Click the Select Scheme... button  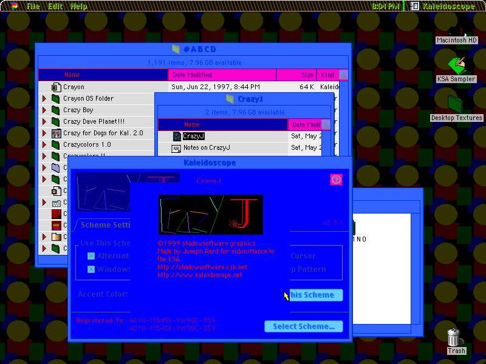click(303, 326)
